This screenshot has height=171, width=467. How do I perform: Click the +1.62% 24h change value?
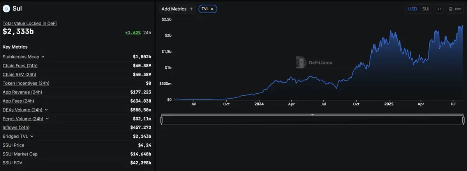[133, 33]
